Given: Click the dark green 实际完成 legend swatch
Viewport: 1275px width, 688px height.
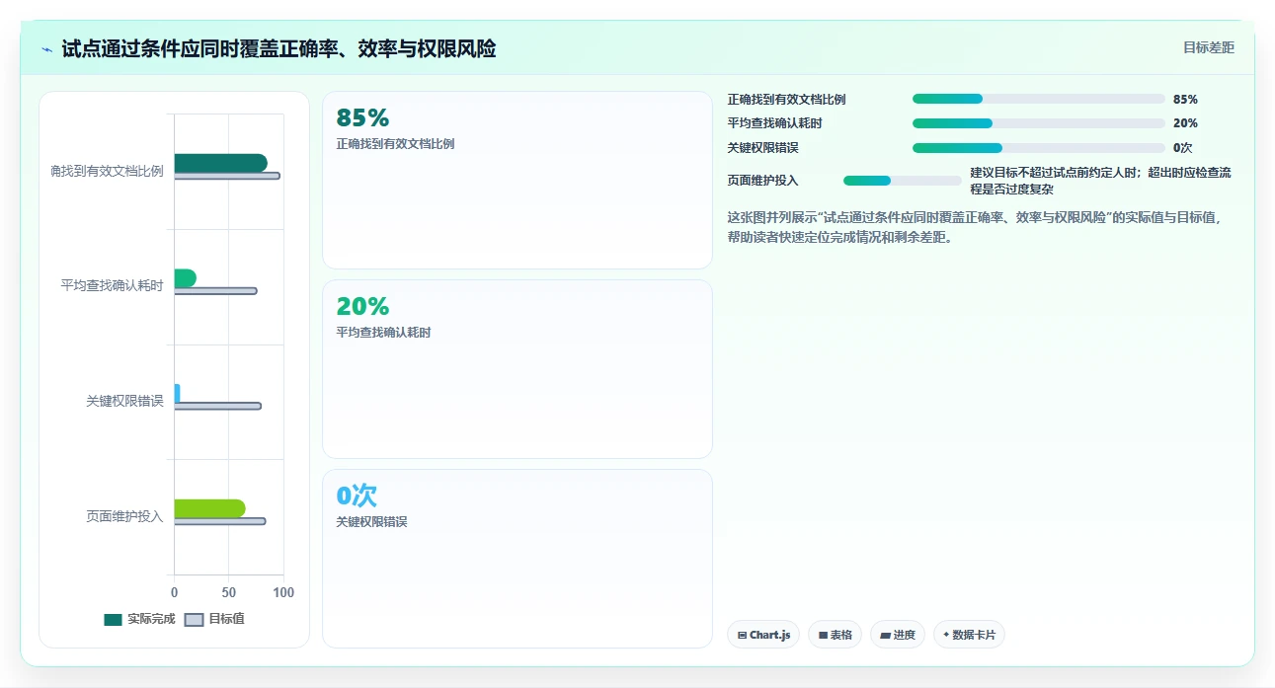Looking at the screenshot, I should [x=113, y=620].
